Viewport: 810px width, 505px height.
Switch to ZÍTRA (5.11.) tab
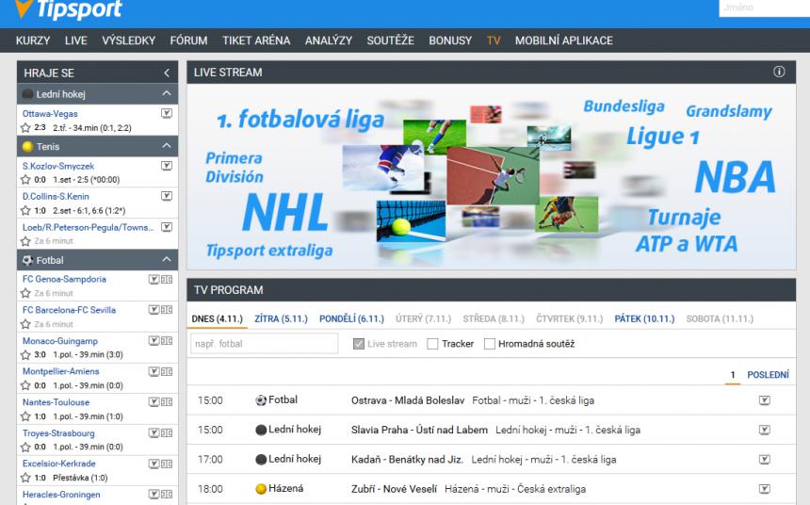(281, 318)
